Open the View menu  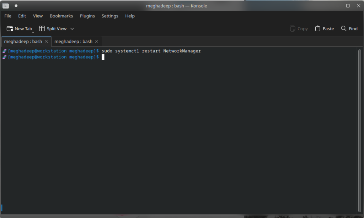click(x=38, y=16)
